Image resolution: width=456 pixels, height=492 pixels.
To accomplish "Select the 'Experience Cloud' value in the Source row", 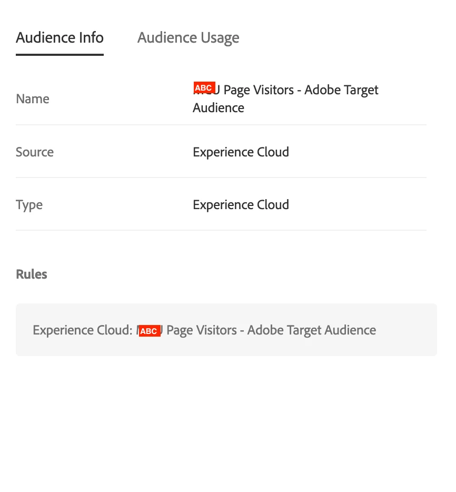I will click(x=241, y=152).
